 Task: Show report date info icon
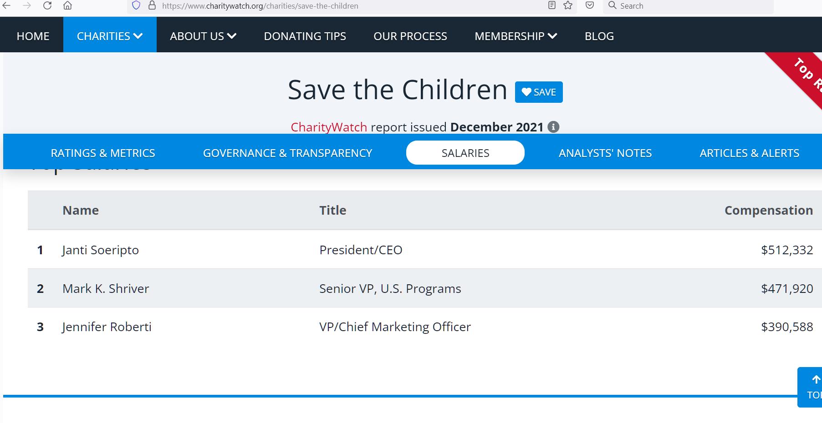tap(553, 127)
